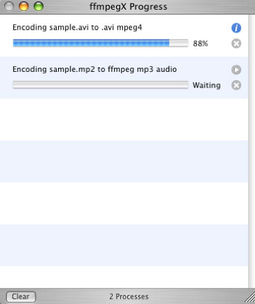
Task: Close the ffmpegX Progress window
Action: (9, 6)
